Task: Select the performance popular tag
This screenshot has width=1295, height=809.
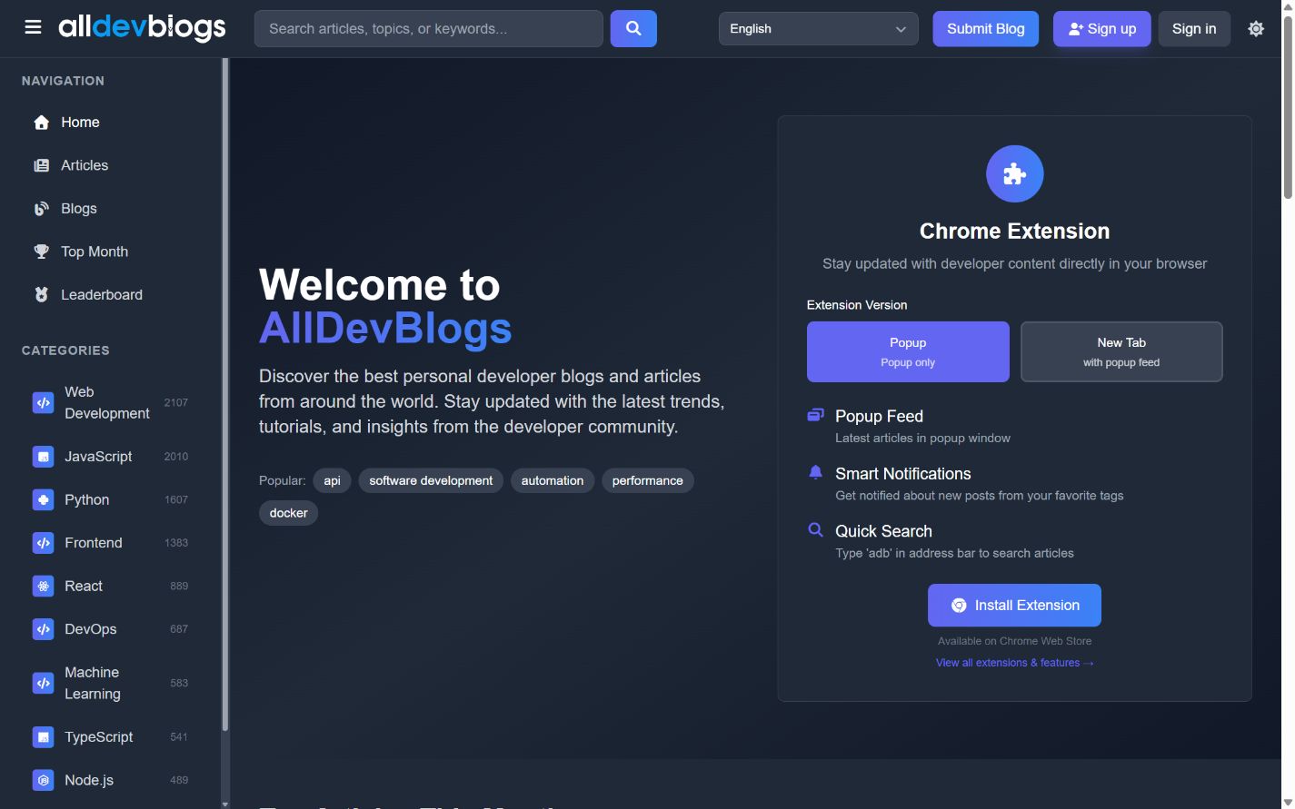Action: click(x=647, y=480)
